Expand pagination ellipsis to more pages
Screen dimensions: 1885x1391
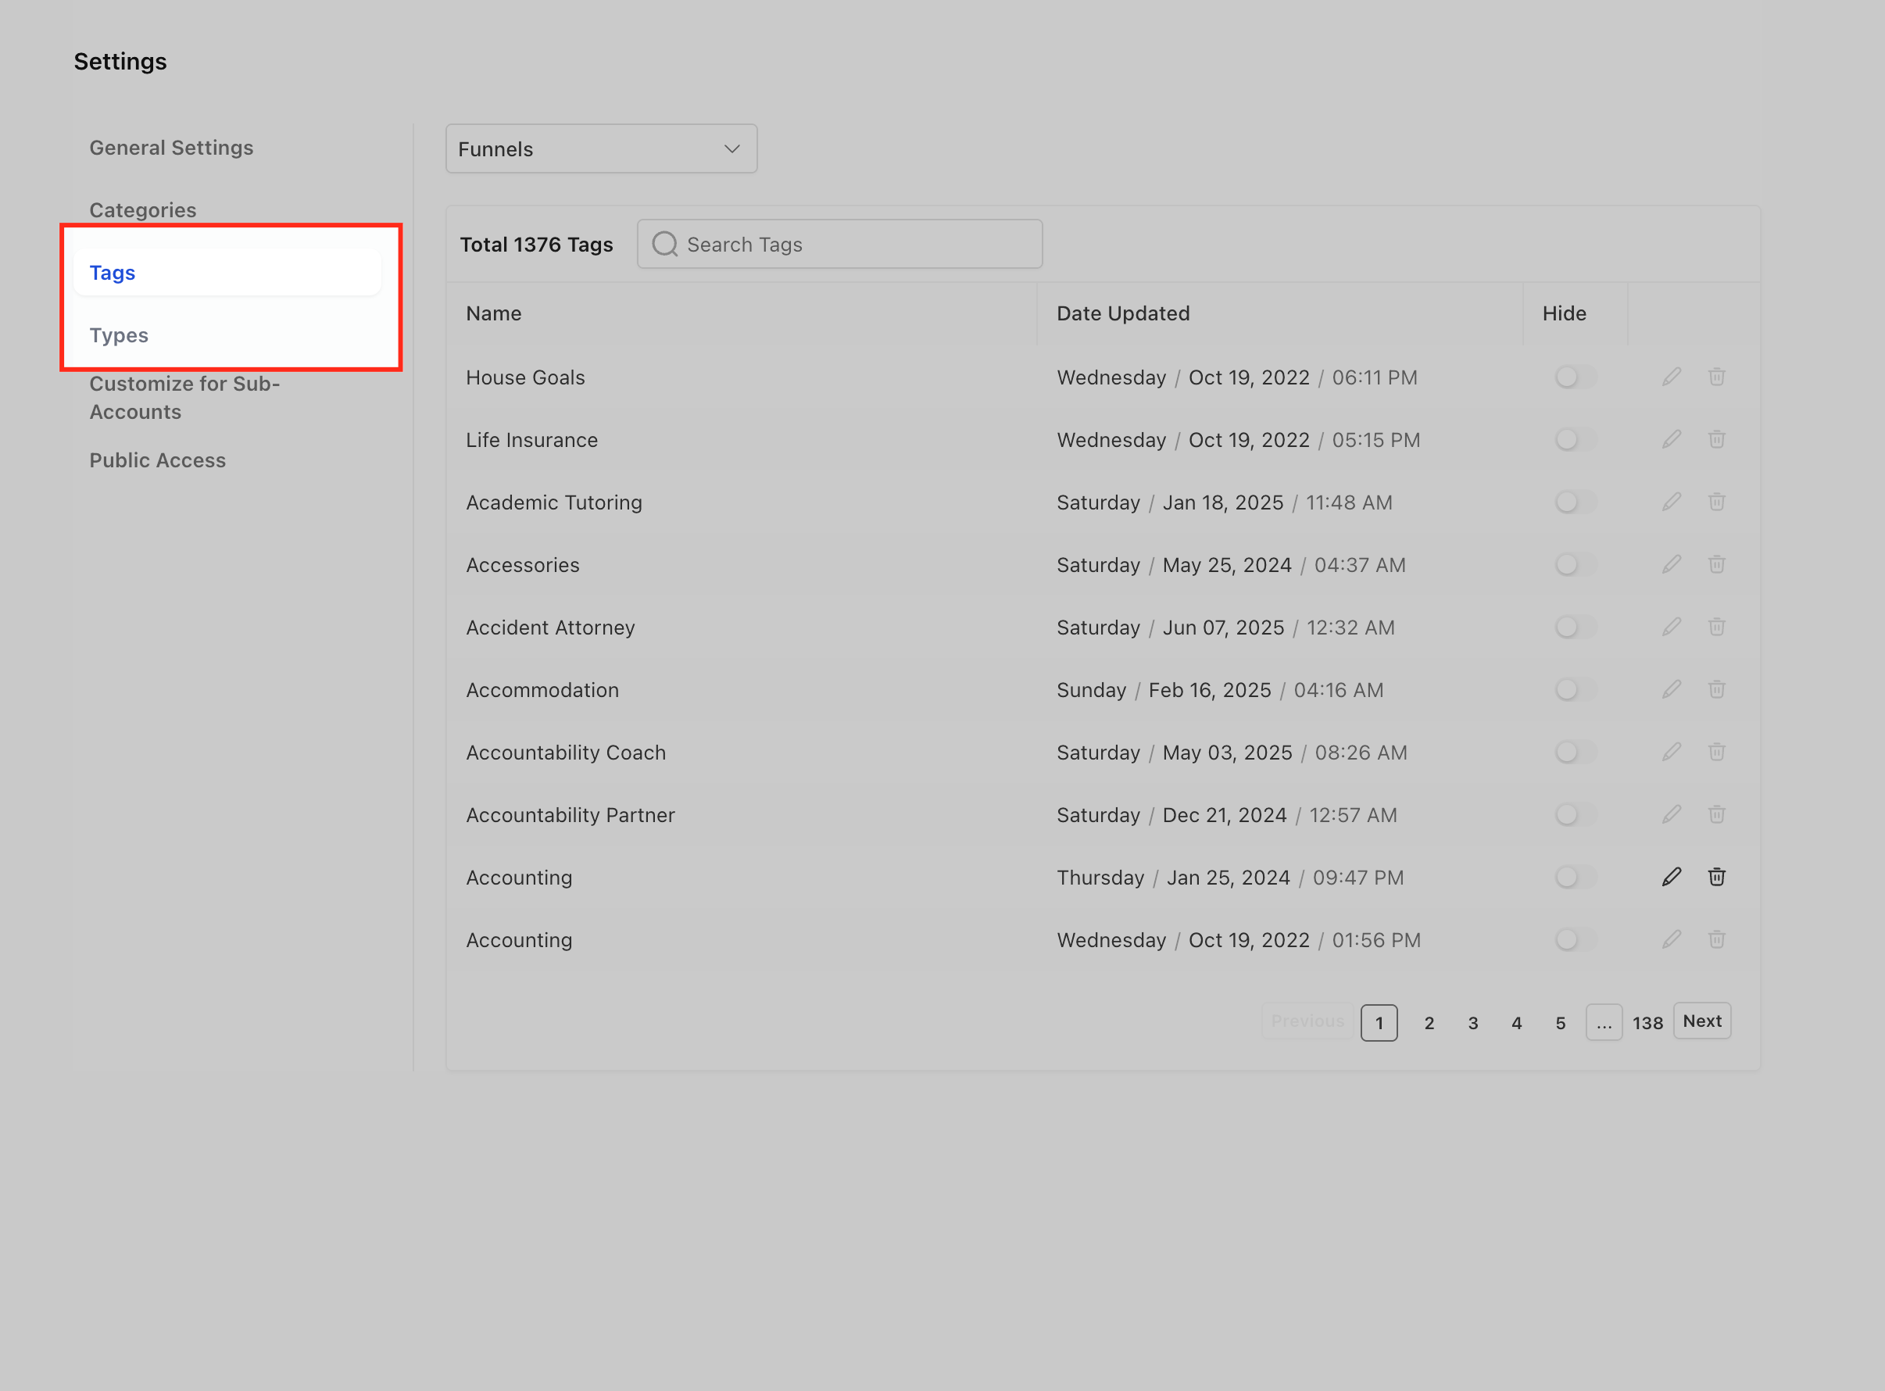point(1603,1022)
